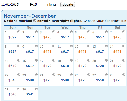Select the $728 fare on November 20

click(100, 66)
